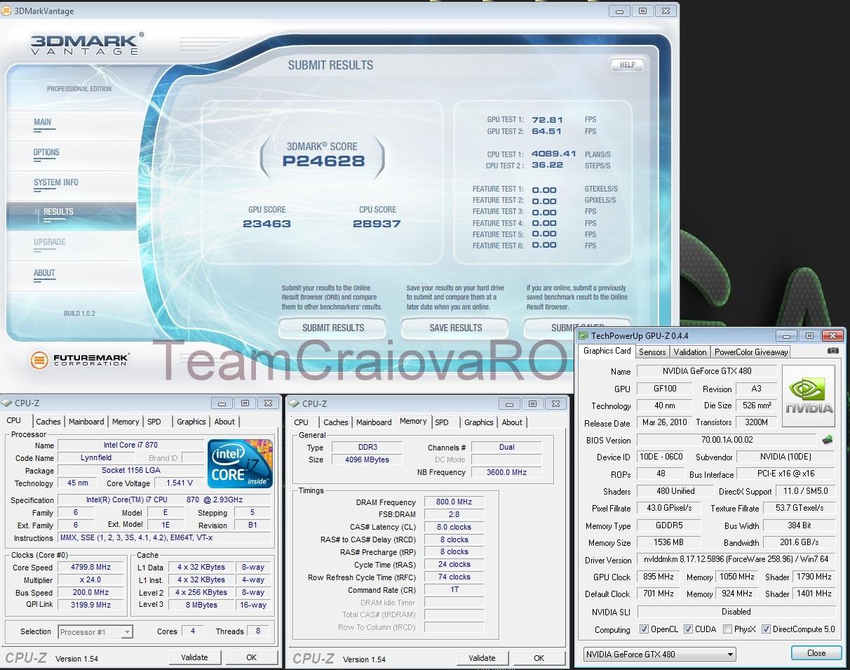Screen dimensions: 850x670
Task: Open the NVIDIA GeForce GTX 480 dropdown
Action: pyautogui.click(x=659, y=654)
